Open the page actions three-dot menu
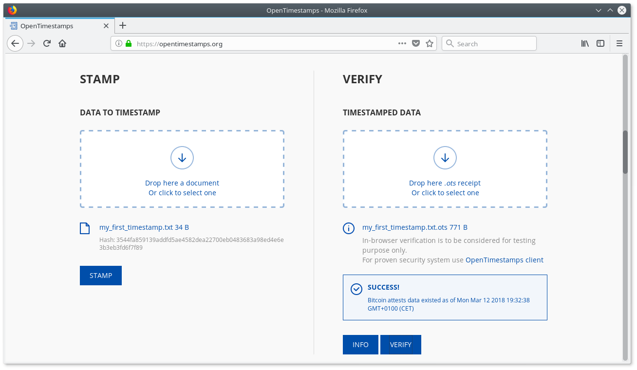The width and height of the screenshot is (637, 370). pyautogui.click(x=402, y=43)
